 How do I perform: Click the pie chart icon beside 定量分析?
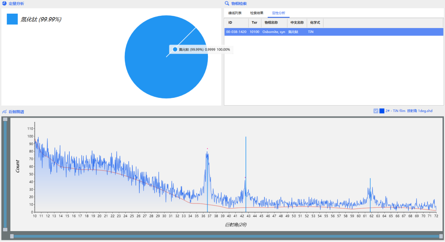pos(4,4)
